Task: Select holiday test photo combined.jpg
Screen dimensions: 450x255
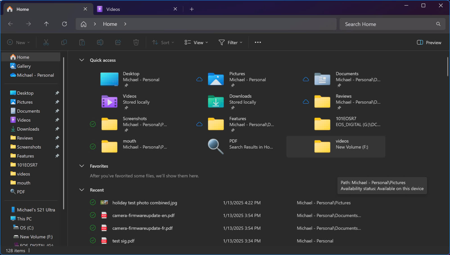Action: [145, 203]
